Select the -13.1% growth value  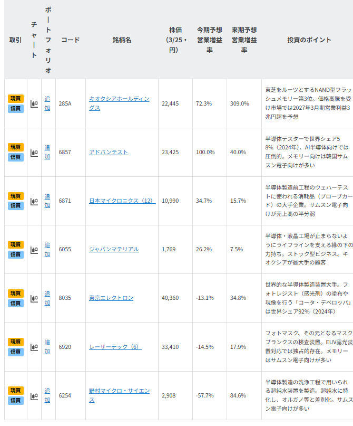205,298
